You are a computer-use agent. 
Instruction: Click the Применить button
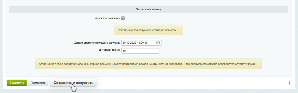(x=38, y=83)
